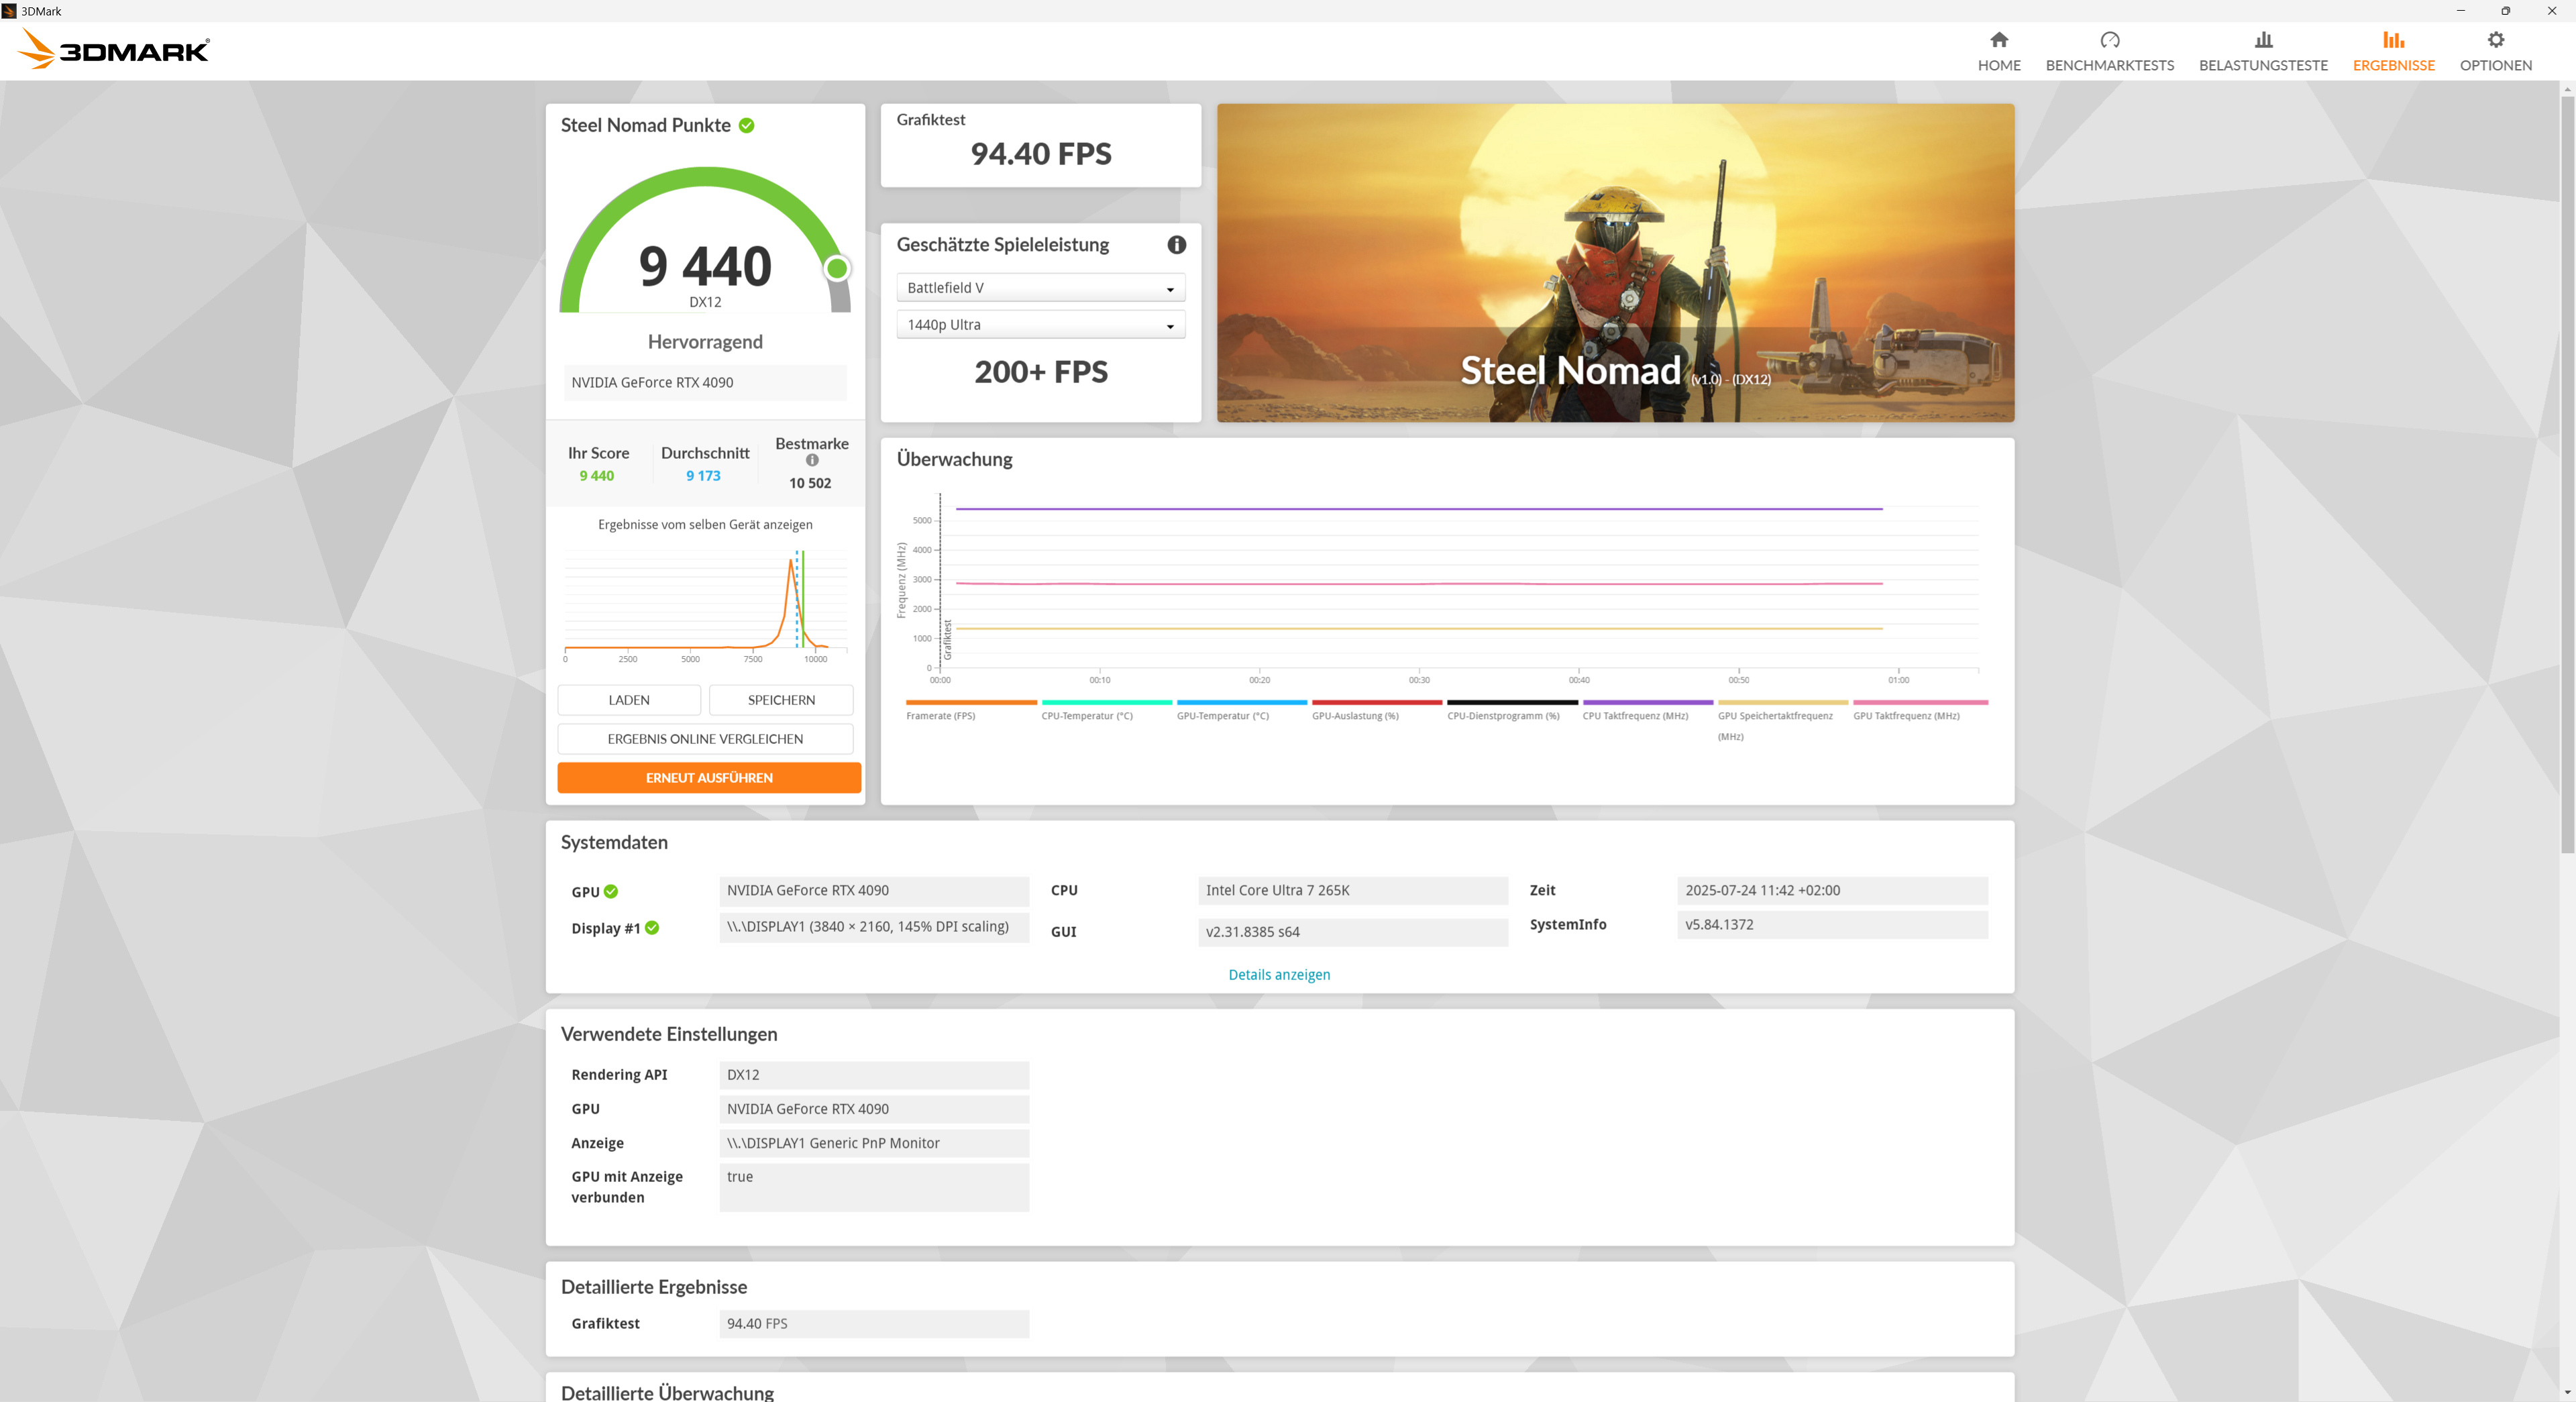Click Ergebnis Online Vergleichen button
Screen dimensions: 2576x1402
click(x=705, y=739)
